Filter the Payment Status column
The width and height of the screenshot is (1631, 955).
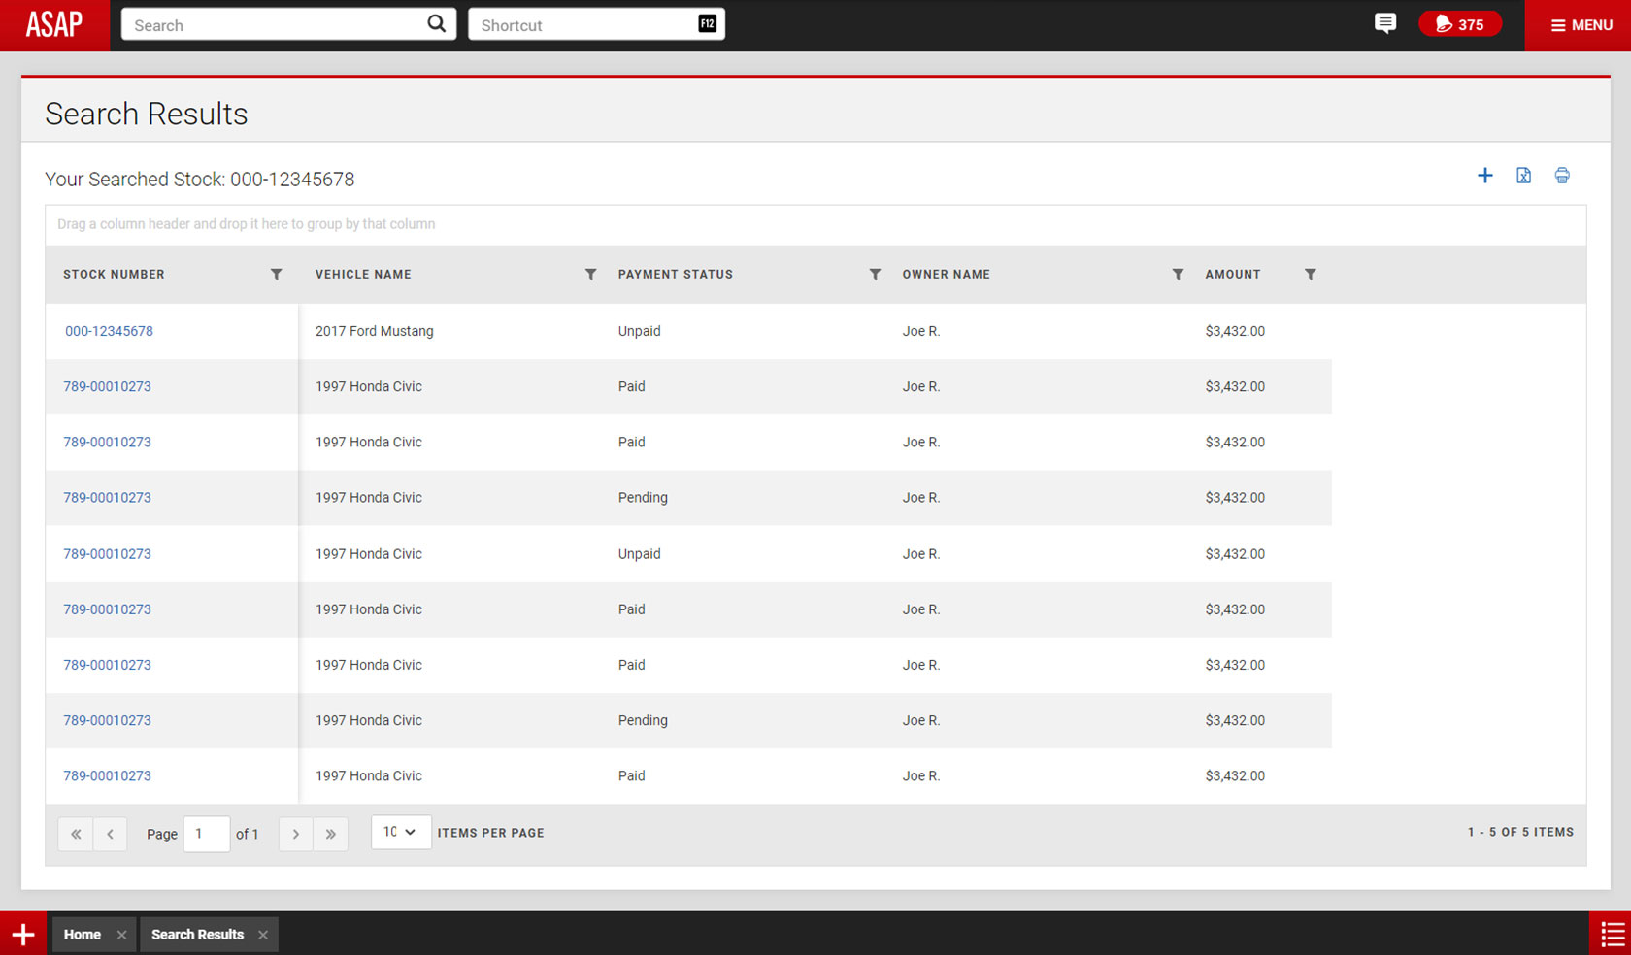[x=875, y=275]
